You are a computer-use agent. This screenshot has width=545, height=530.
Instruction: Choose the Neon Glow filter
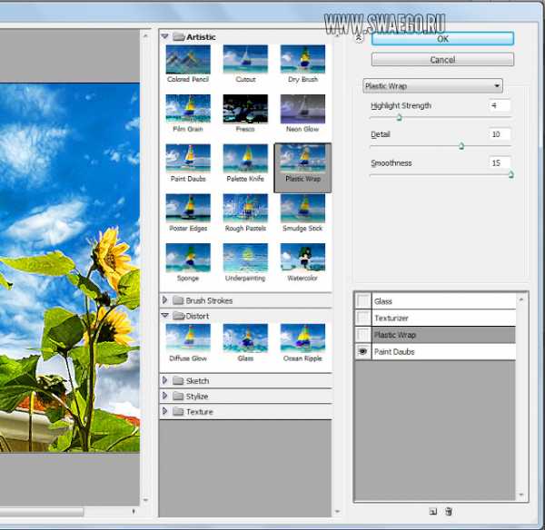(x=302, y=109)
